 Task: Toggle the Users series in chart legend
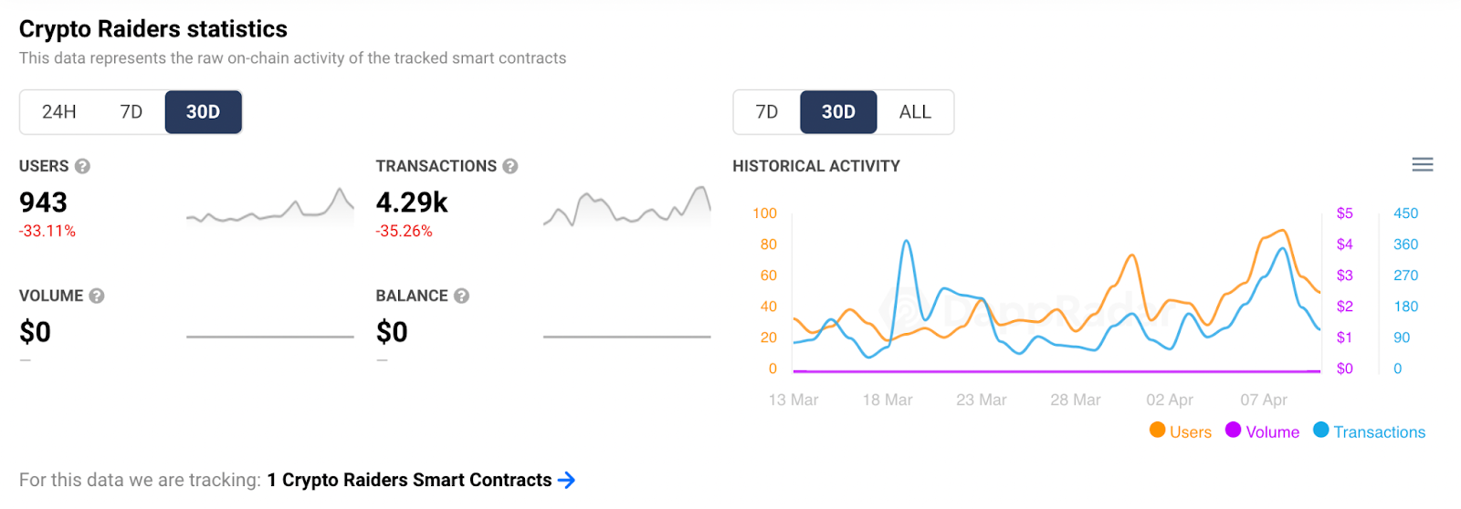click(1190, 432)
